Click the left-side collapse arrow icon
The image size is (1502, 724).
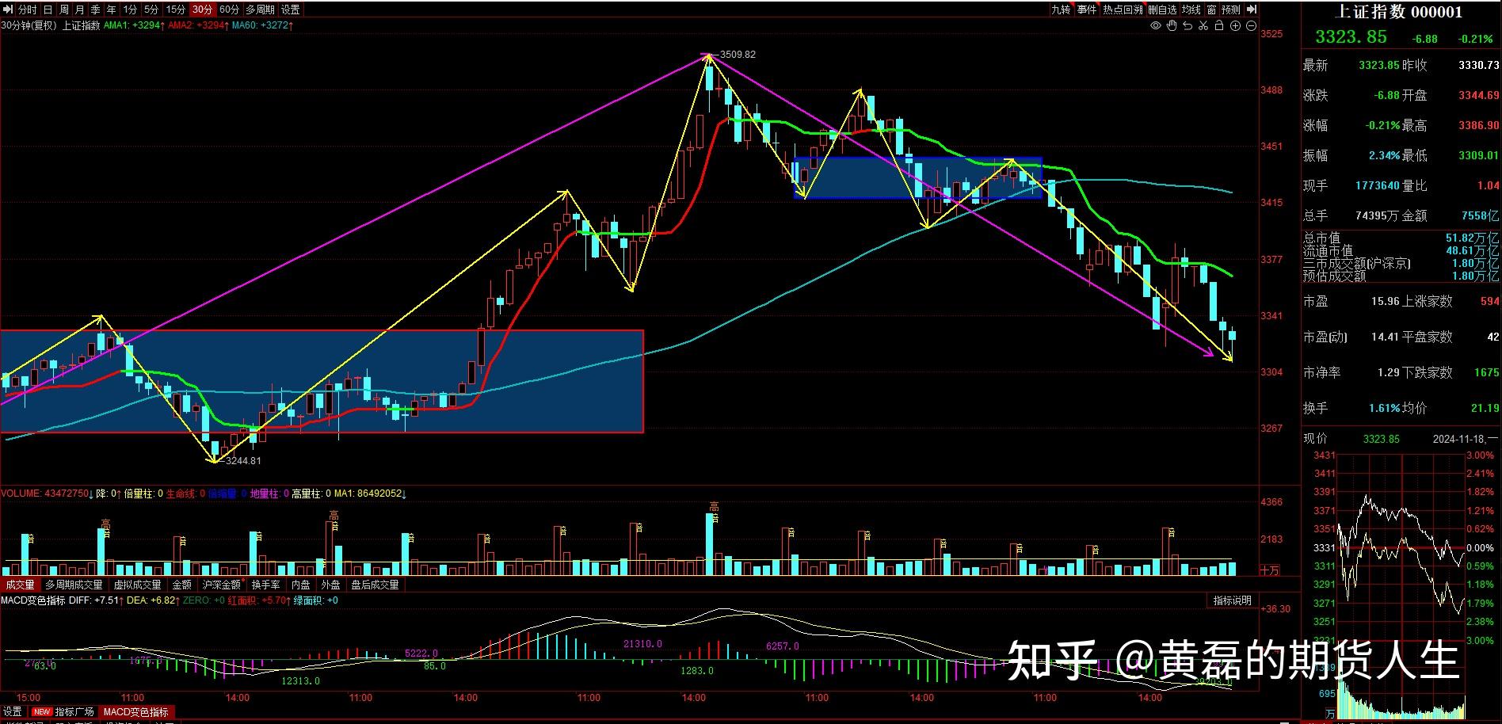[7, 10]
